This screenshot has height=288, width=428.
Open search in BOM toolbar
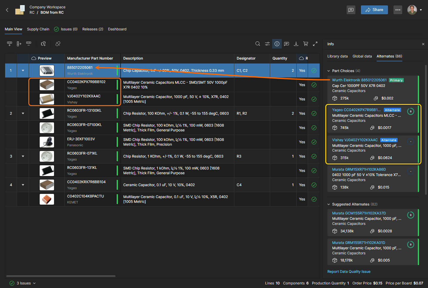(258, 44)
